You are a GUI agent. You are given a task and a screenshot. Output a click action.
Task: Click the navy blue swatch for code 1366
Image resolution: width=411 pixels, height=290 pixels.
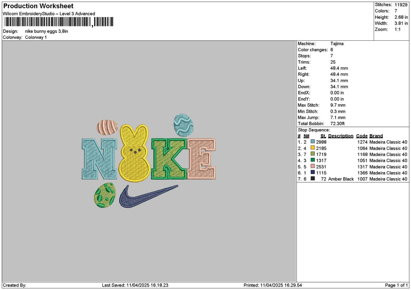coord(313,172)
